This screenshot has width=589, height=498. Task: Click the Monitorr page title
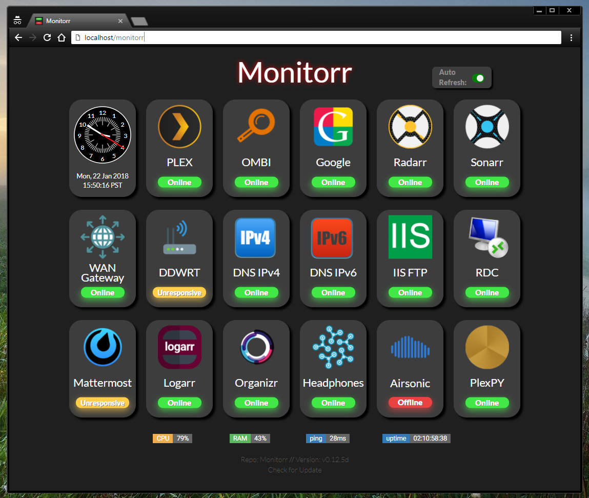point(294,72)
